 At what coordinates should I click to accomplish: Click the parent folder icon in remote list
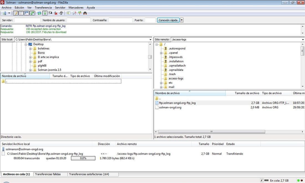tap(157, 98)
